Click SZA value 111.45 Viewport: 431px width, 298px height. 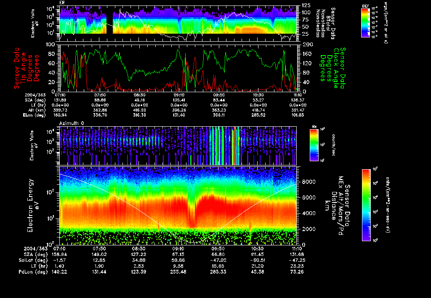[x=257, y=255]
